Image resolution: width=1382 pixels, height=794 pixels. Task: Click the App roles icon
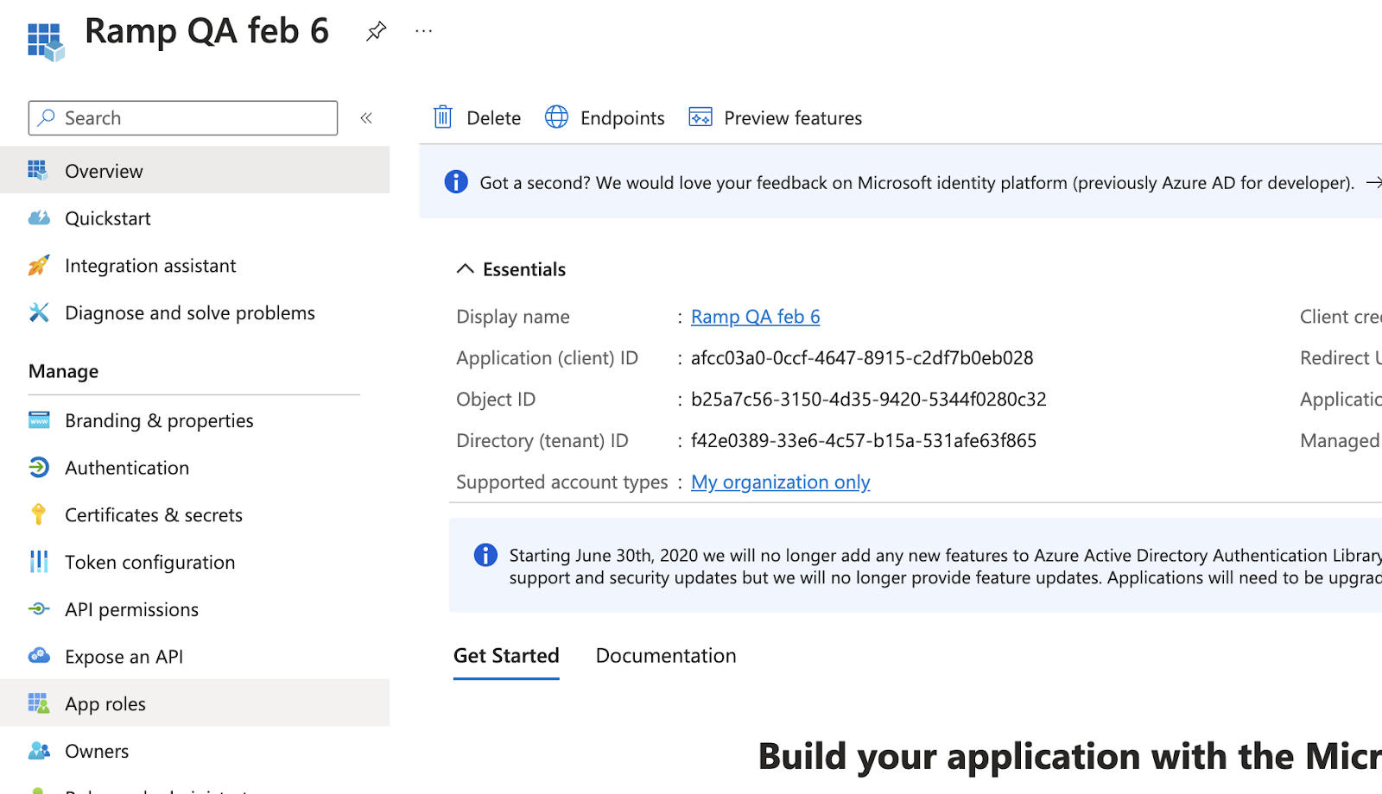point(39,703)
